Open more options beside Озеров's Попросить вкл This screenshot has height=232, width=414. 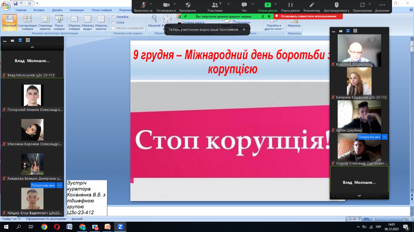tap(385, 137)
